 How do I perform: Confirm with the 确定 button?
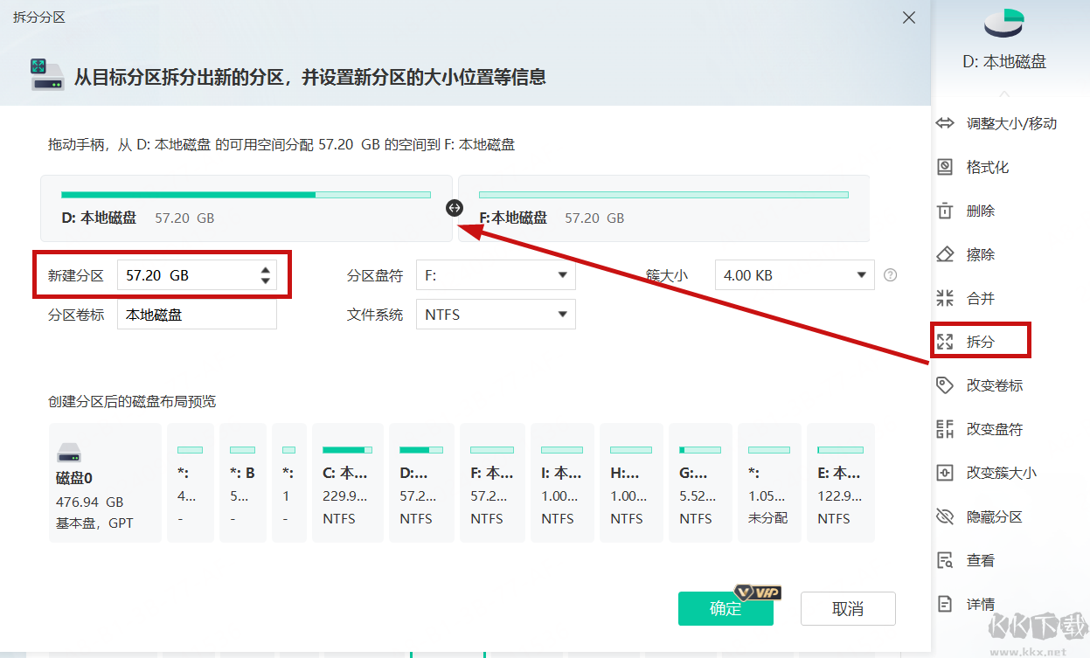(x=726, y=609)
